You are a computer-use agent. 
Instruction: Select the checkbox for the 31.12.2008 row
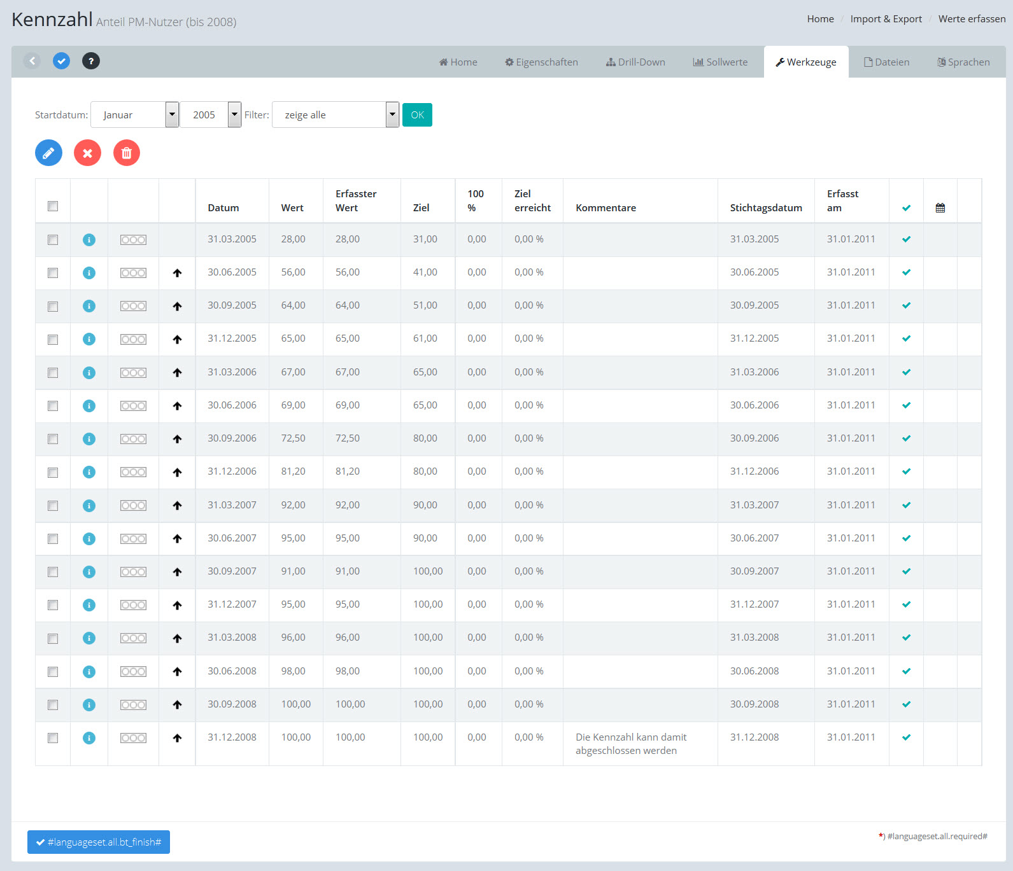tap(53, 738)
